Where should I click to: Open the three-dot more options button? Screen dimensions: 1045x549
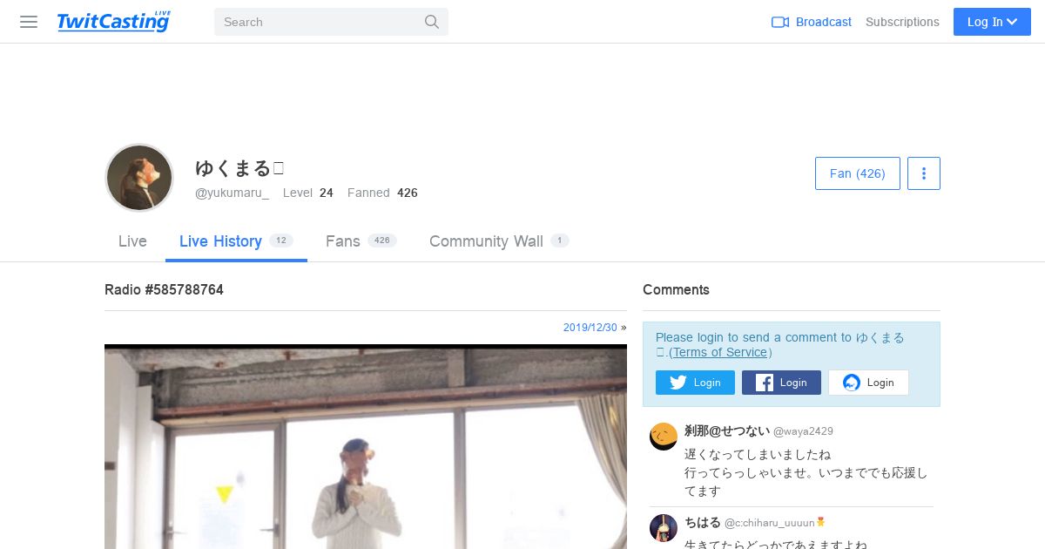[x=924, y=173]
